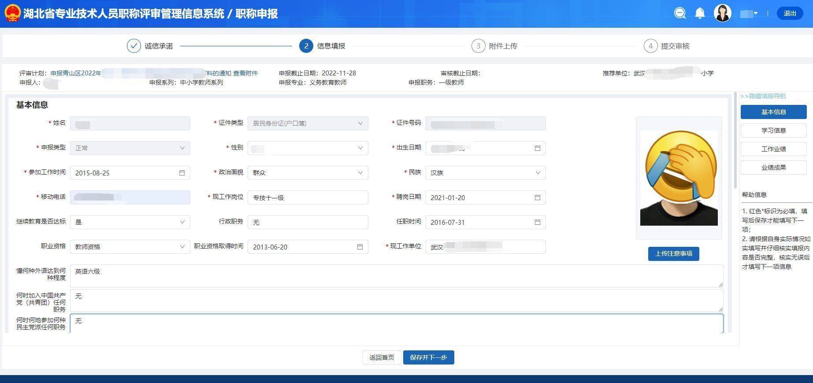The width and height of the screenshot is (813, 383).
Task: Click the 查看附件 link
Action: click(245, 73)
